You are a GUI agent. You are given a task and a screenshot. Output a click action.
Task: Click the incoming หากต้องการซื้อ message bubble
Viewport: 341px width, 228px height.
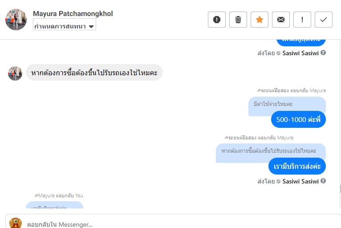(94, 73)
